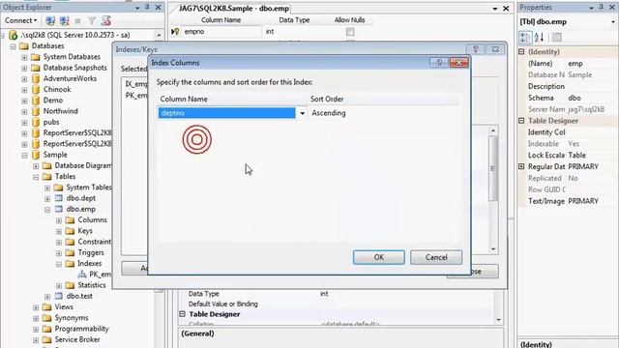Expand the Northwind database node
Viewport: 619px width, 348px height.
[x=24, y=112]
